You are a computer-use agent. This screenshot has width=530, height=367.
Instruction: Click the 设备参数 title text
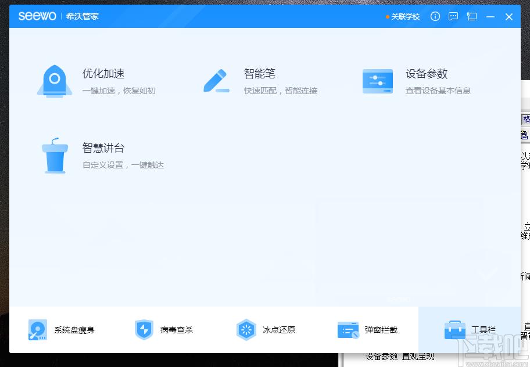click(427, 74)
